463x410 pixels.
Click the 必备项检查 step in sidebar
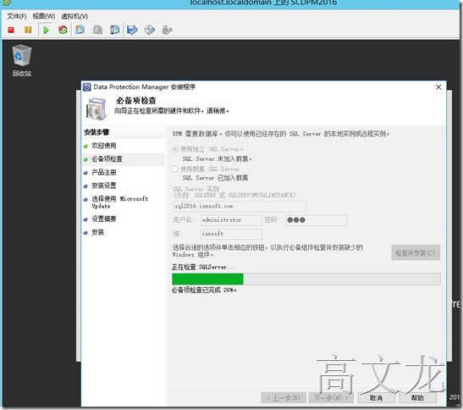pos(107,159)
